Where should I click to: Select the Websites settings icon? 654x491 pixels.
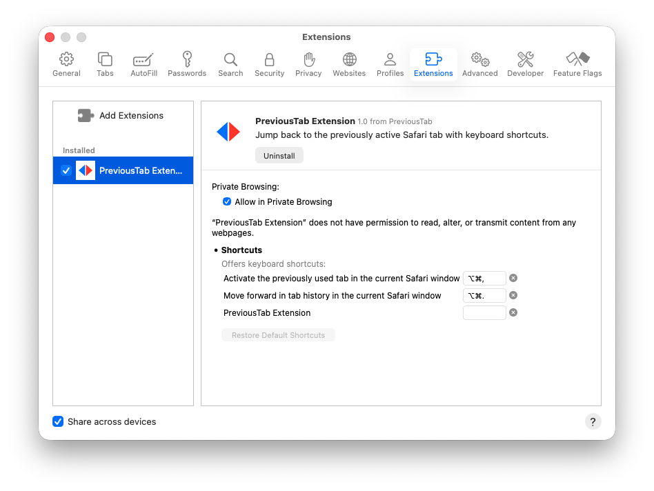(x=349, y=63)
